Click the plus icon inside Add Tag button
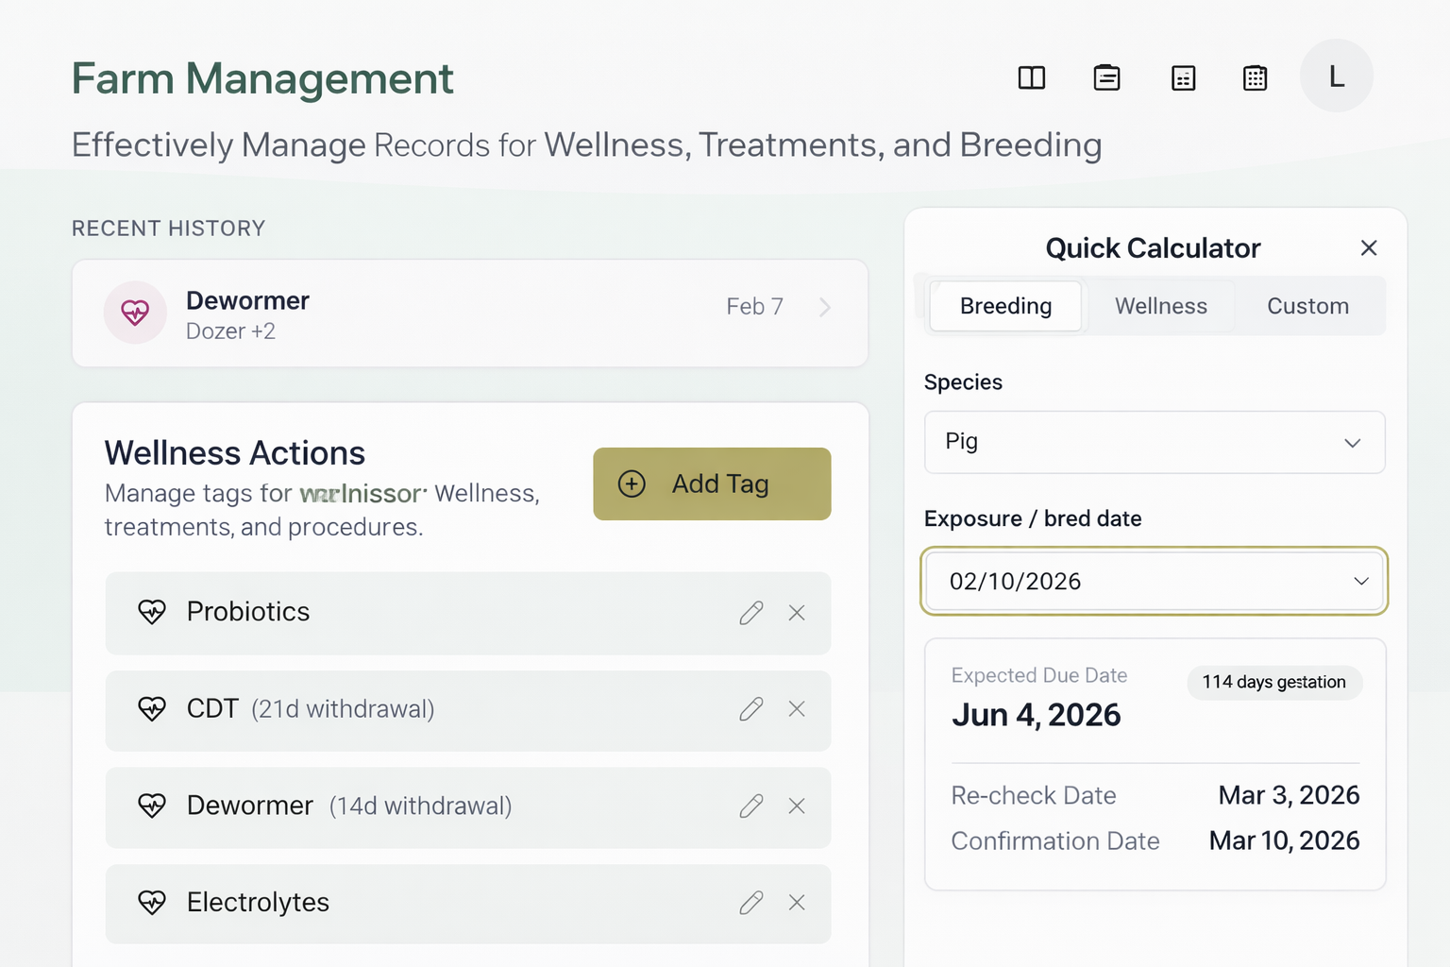1450x967 pixels. click(x=631, y=483)
